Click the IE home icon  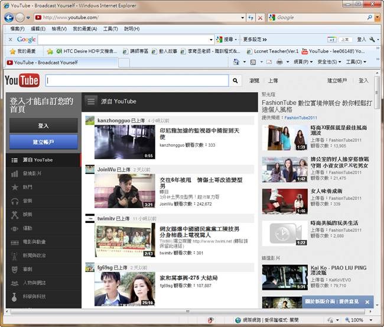pos(236,61)
